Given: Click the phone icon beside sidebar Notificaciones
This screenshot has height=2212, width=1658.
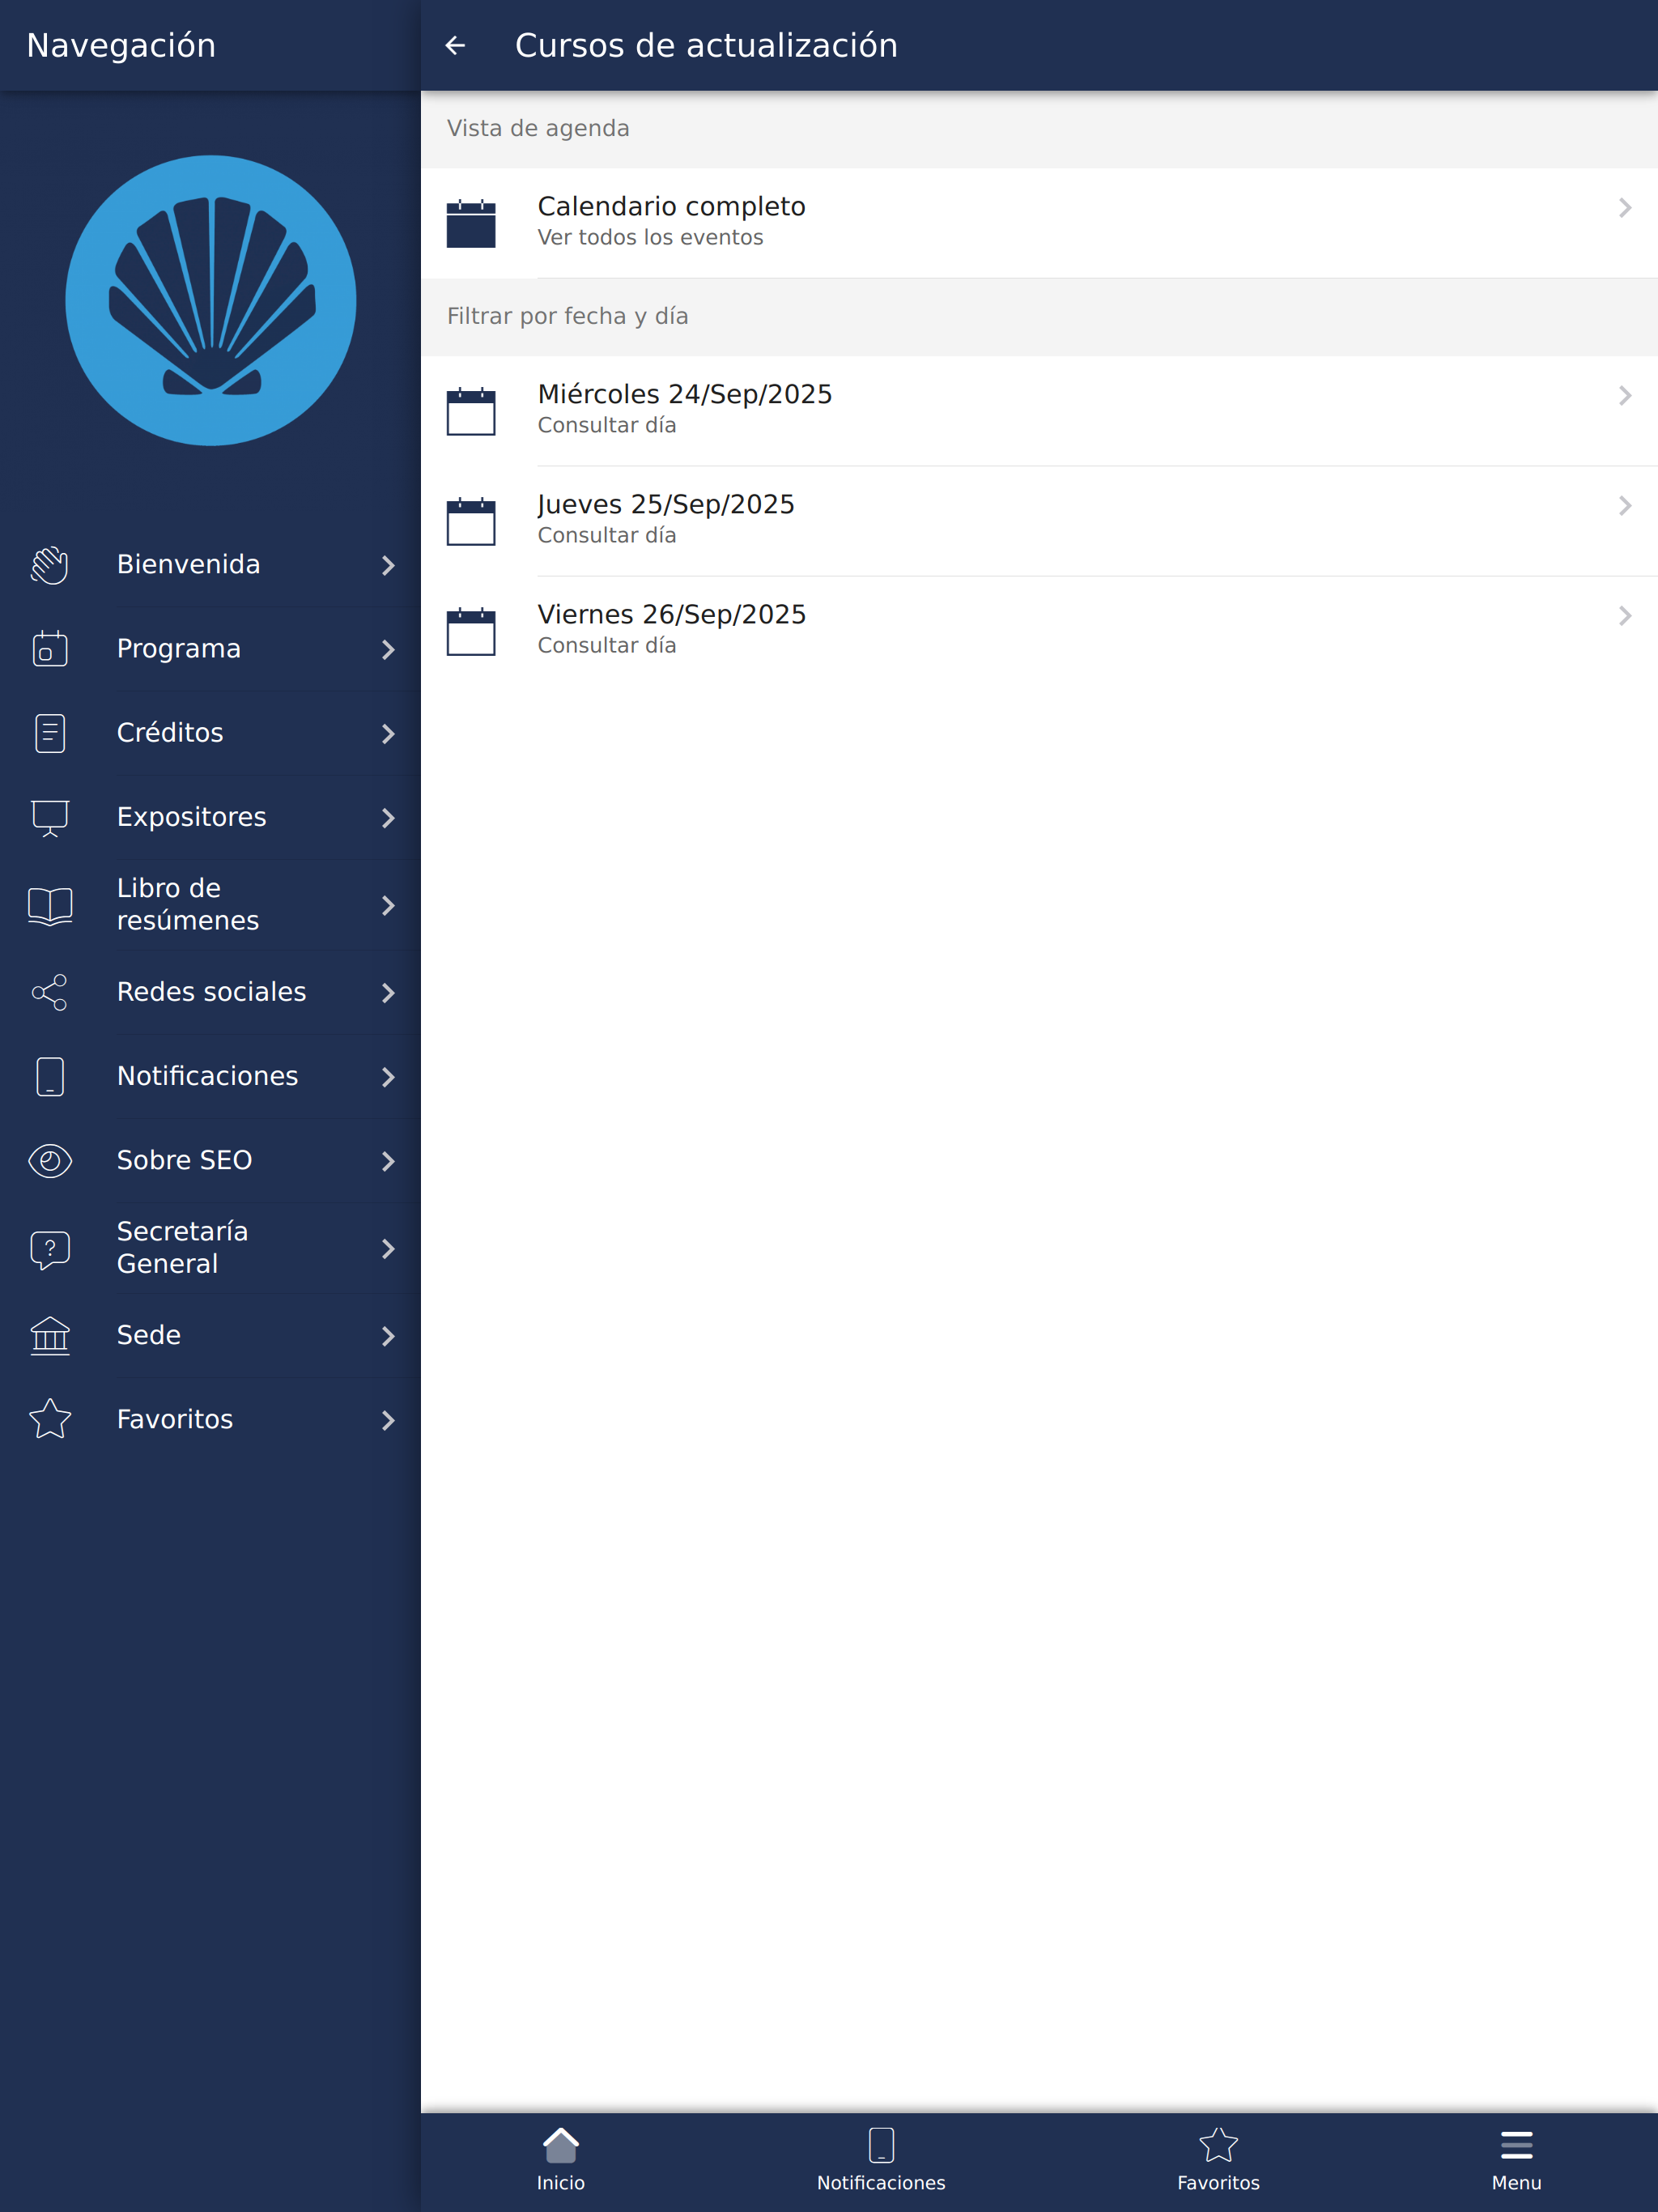Looking at the screenshot, I should point(50,1077).
